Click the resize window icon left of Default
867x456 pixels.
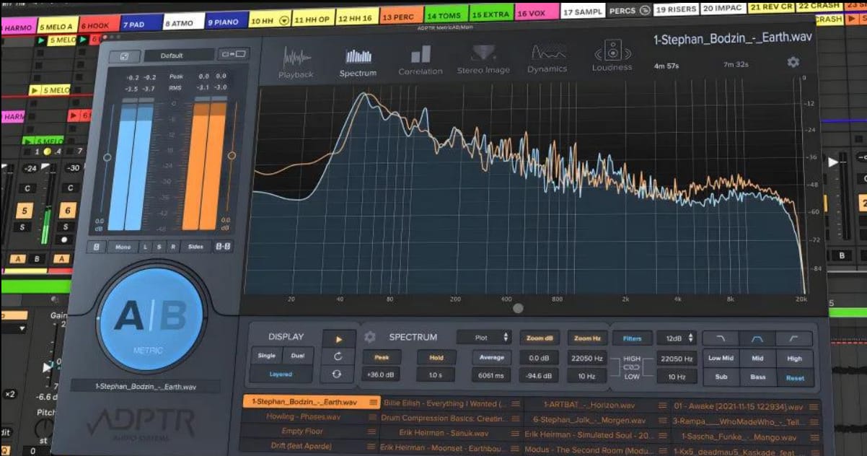coord(124,56)
